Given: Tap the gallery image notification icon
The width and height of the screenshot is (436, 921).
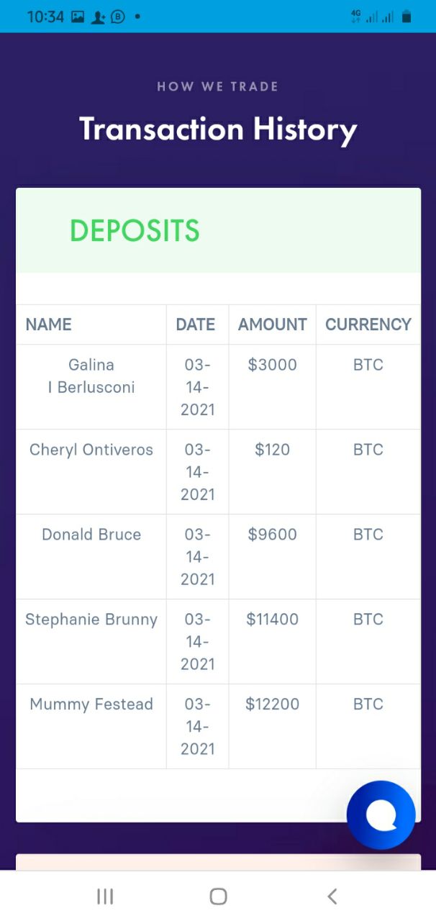Looking at the screenshot, I should tap(78, 16).
